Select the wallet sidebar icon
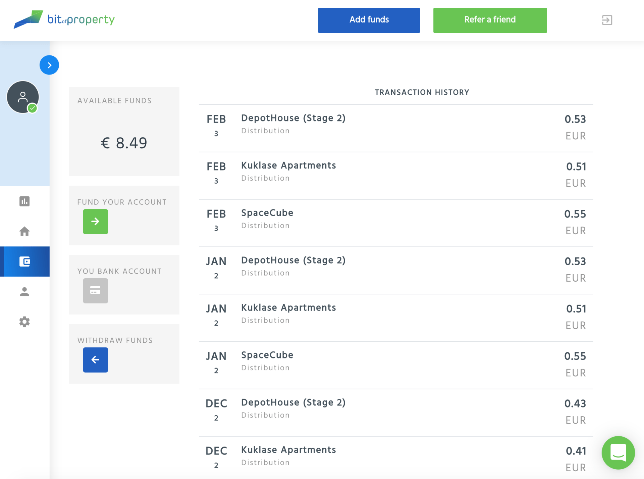Image resolution: width=644 pixels, height=479 pixels. point(24,261)
